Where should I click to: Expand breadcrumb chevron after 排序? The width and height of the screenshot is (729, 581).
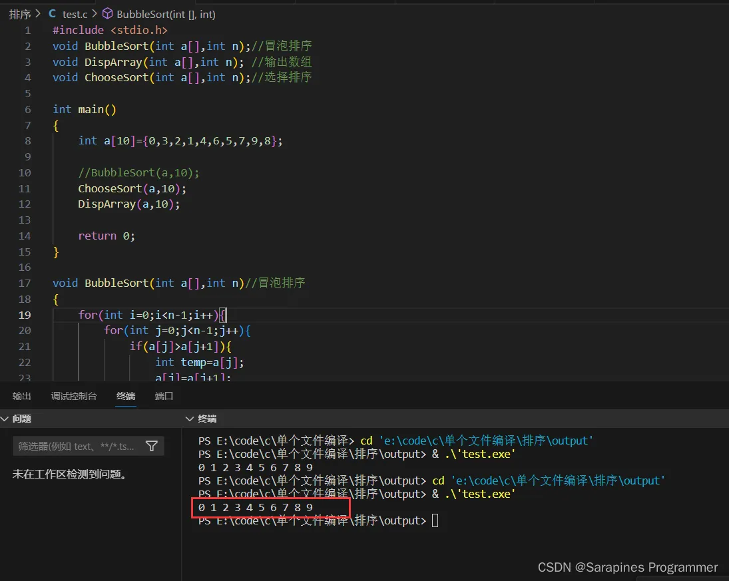click(38, 14)
